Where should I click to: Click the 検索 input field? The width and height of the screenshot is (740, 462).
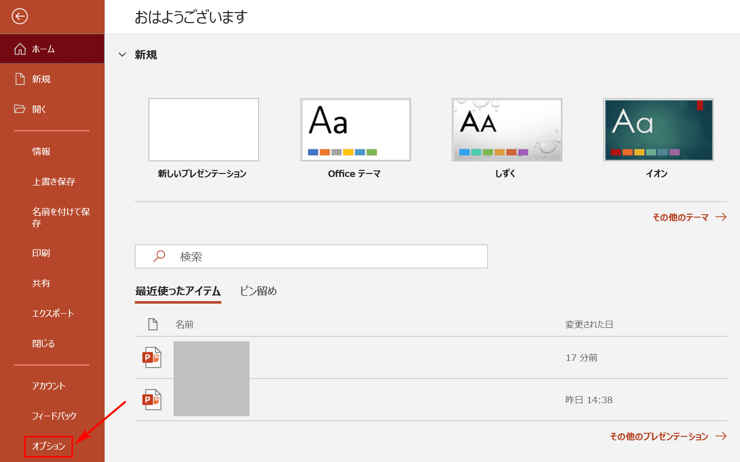[311, 256]
